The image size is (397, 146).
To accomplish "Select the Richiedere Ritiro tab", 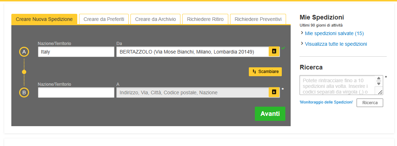I will 205,19.
